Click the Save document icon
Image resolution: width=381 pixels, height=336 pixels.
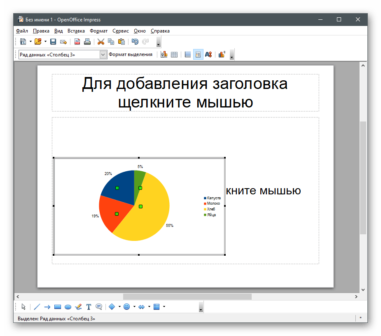click(53, 42)
